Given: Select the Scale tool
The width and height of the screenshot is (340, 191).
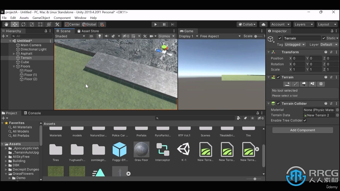Looking at the screenshot, I should [x=32, y=24].
